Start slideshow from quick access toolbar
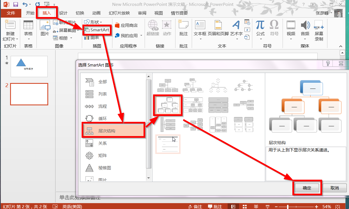This screenshot has height=209, width=349. tap(47, 4)
